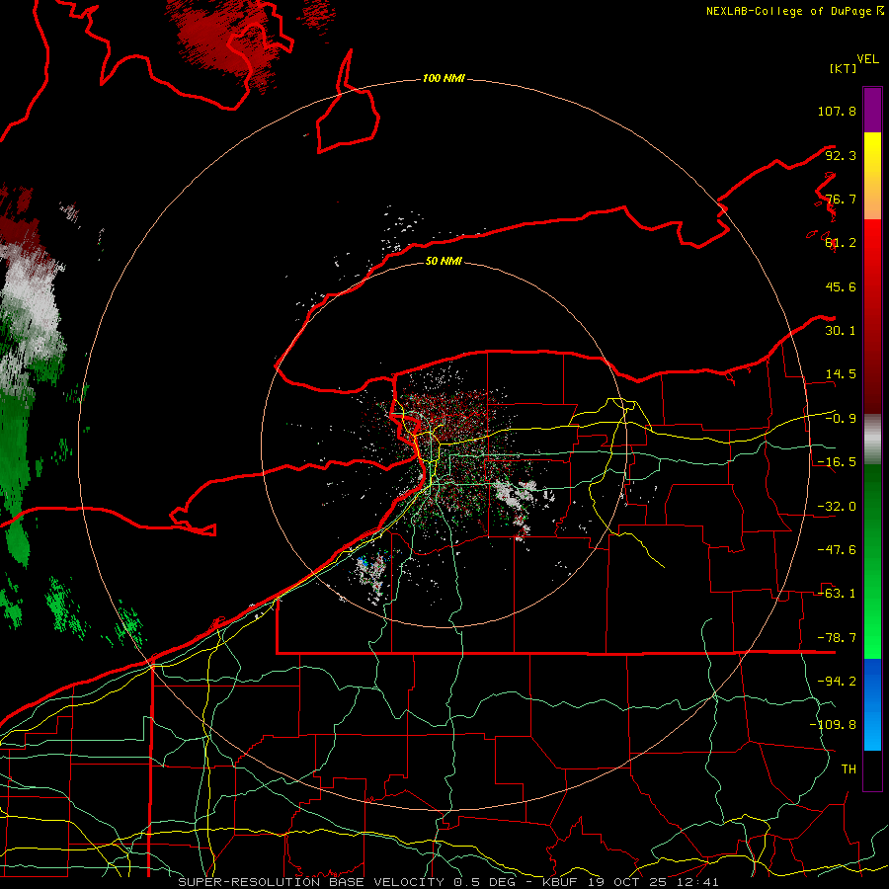The height and width of the screenshot is (889, 889).
Task: Pick the gray near-zero segment of color bar
Action: [x=872, y=440]
